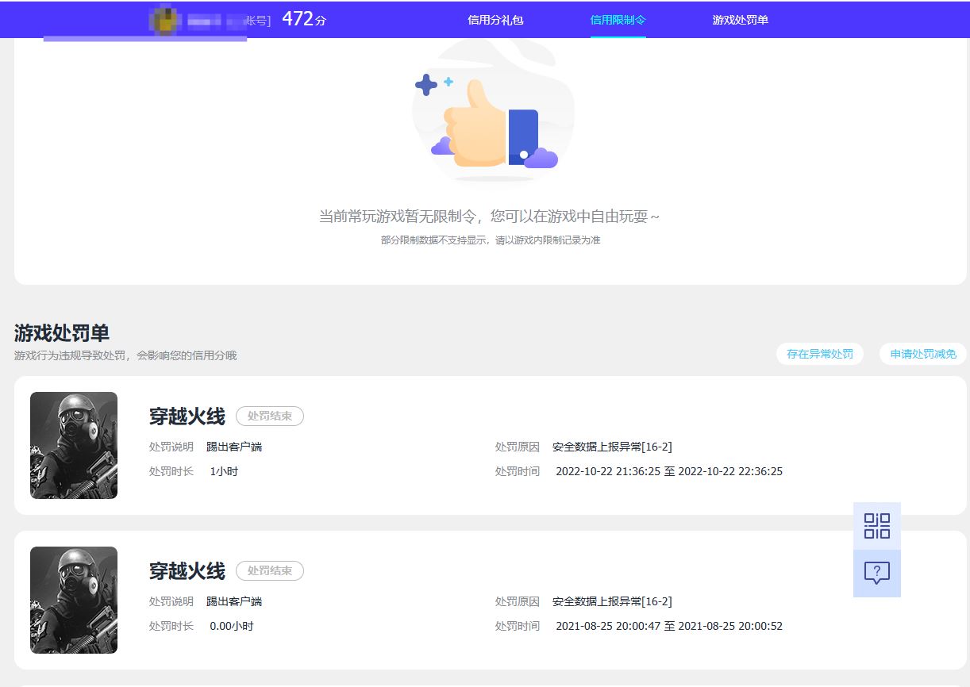This screenshot has width=970, height=687.
Task: Click the 2021-08-25 penalty time range
Action: pos(668,626)
